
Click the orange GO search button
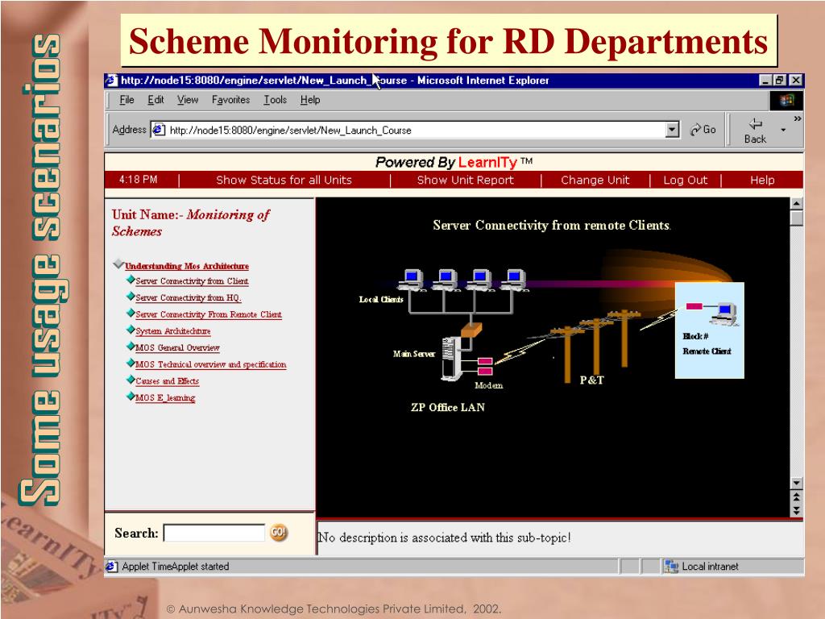click(278, 533)
